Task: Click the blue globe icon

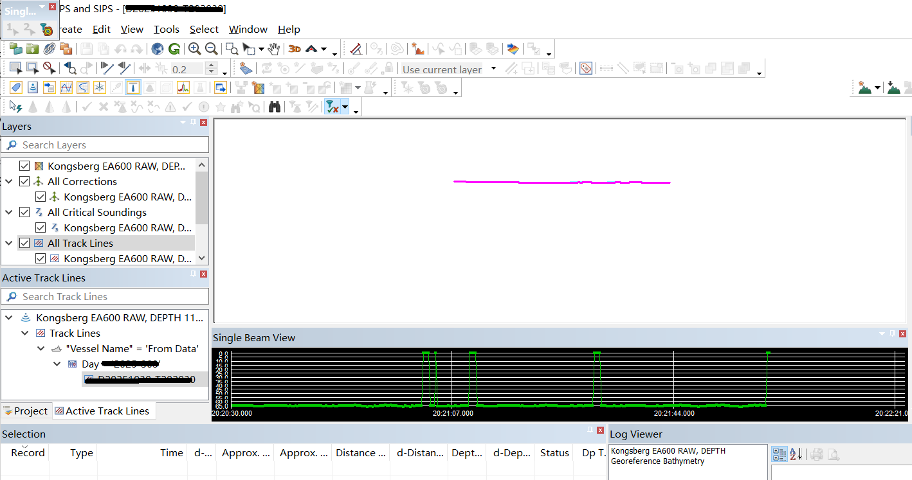Action: 158,49
